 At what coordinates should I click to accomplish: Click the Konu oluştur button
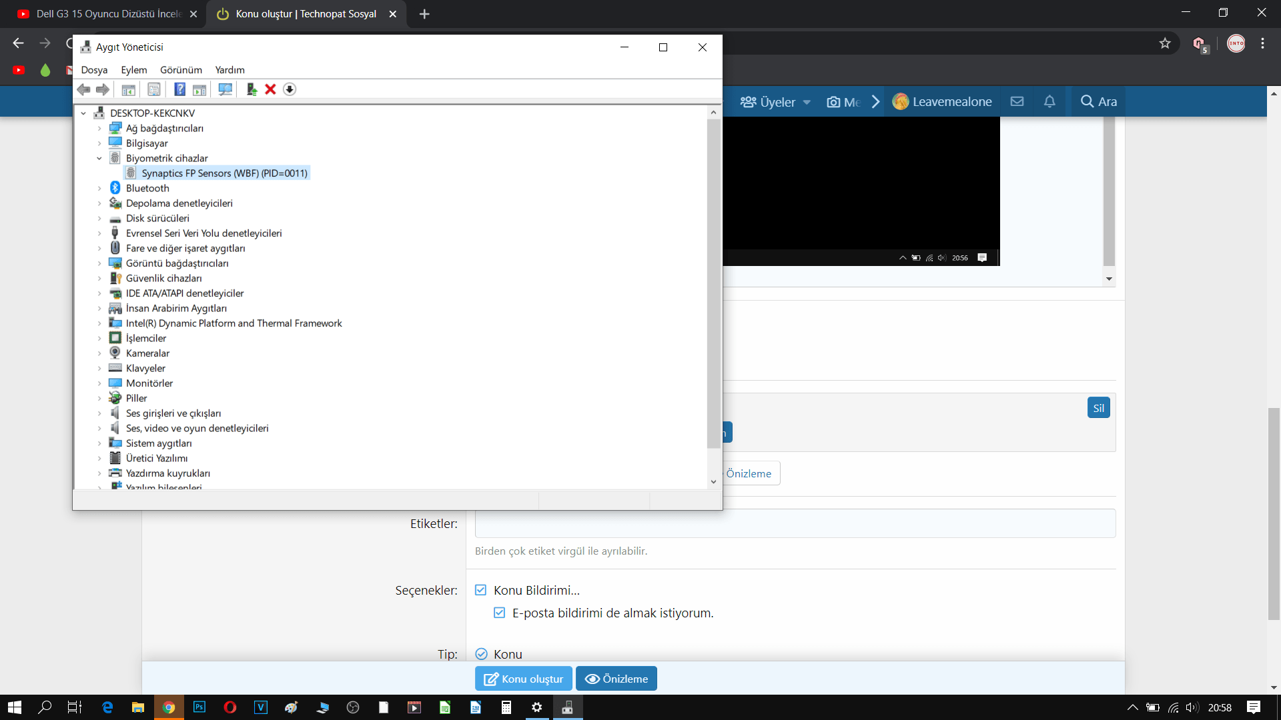(523, 679)
